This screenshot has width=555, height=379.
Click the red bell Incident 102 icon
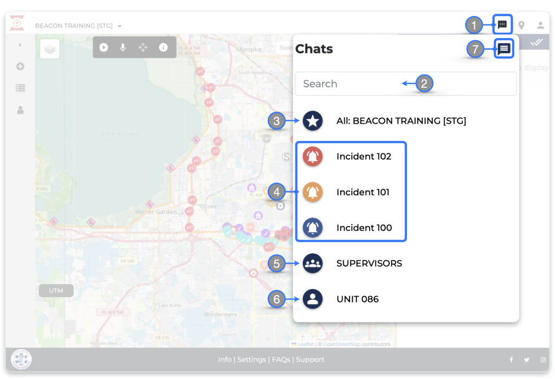[313, 156]
